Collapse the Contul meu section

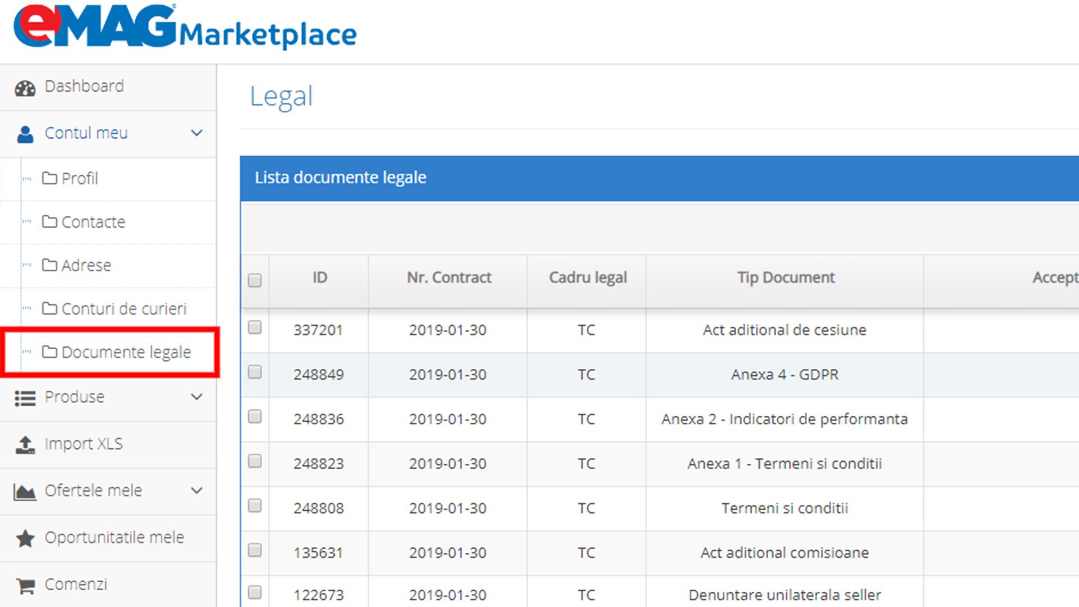coord(196,133)
